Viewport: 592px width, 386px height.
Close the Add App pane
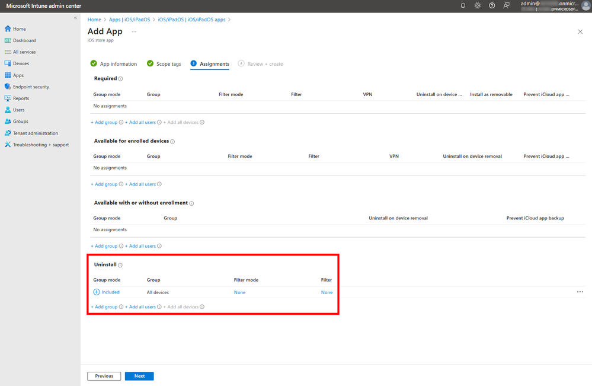580,32
